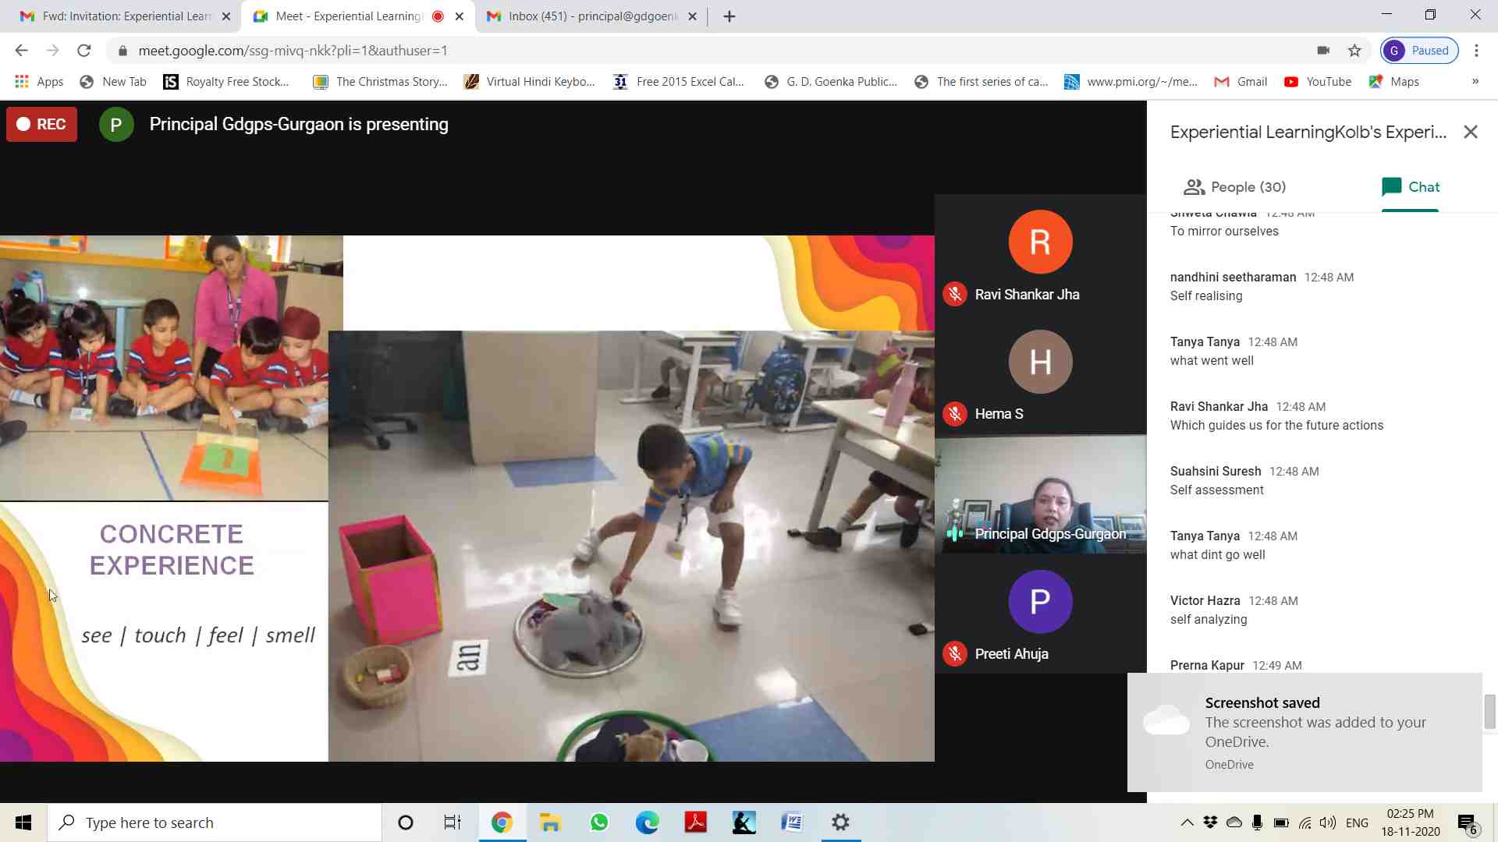The image size is (1498, 842).
Task: Open the Maps bookmark
Action: tap(1394, 82)
